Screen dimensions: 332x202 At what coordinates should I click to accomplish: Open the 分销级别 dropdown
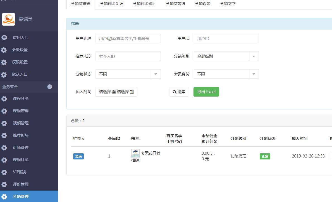(226, 56)
